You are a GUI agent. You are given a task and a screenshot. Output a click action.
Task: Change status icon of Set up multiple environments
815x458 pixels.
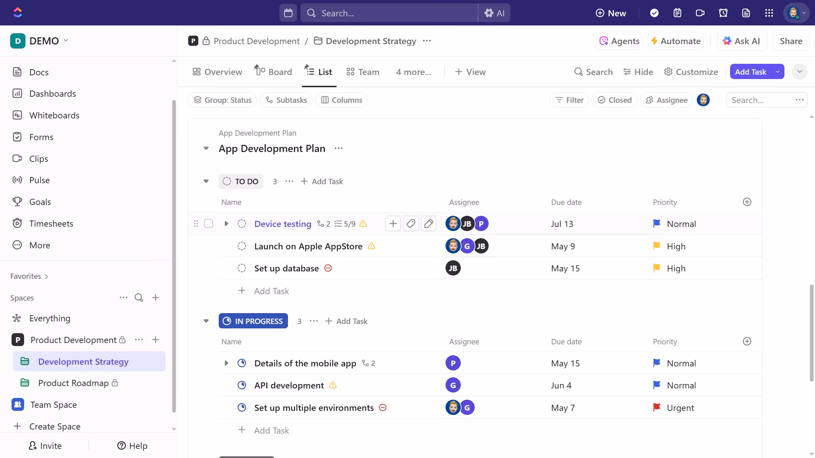(x=242, y=407)
